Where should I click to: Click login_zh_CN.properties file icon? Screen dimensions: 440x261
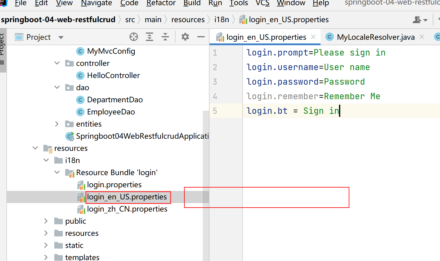pyautogui.click(x=81, y=209)
